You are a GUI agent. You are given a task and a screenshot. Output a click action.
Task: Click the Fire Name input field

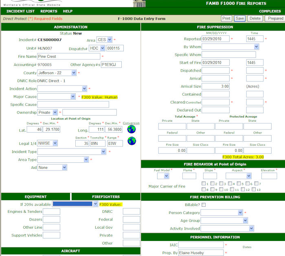click(x=68, y=57)
